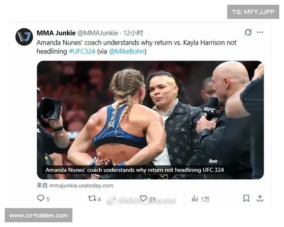
Task: Click the MMA Junkie display name
Action: (56, 33)
